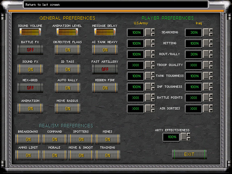Toggle Move & Shoot realism switch
This screenshot has width=232, height=174.
[x=81, y=155]
